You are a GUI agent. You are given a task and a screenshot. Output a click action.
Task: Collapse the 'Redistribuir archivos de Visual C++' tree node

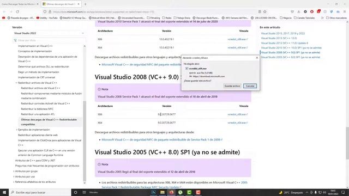(x=16, y=83)
